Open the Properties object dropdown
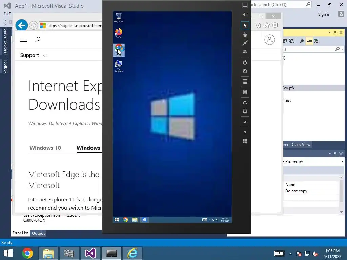The height and width of the screenshot is (260, 347). pos(342,161)
